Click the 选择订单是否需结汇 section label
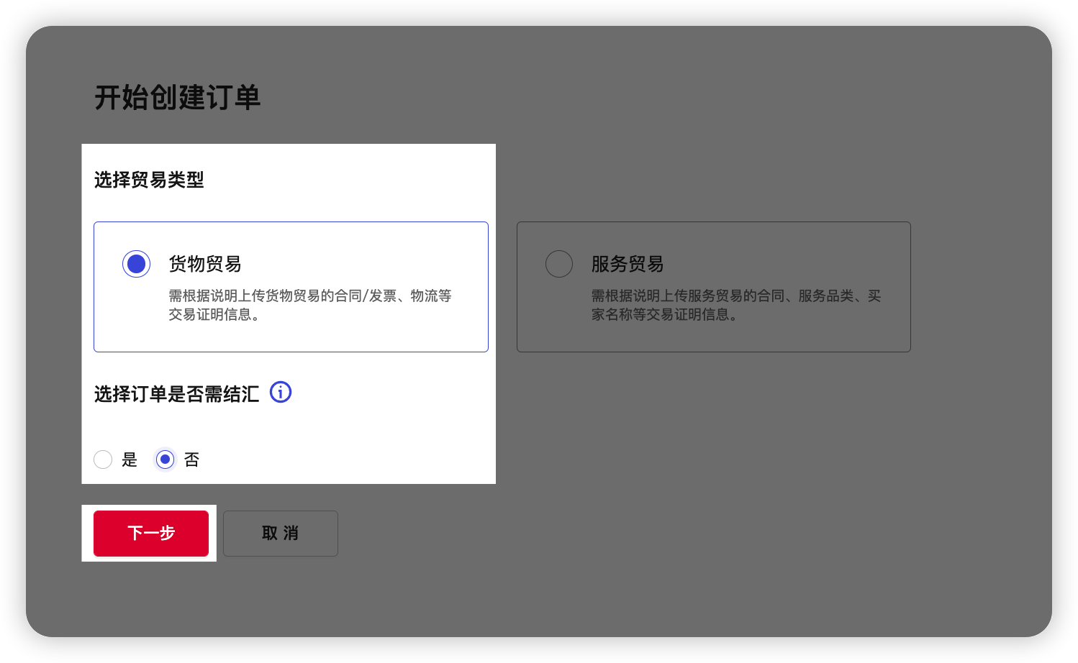The width and height of the screenshot is (1078, 663). 176,394
